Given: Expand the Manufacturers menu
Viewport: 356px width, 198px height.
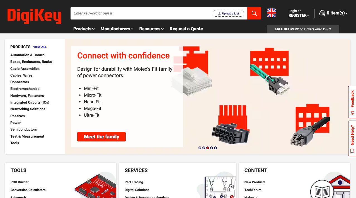Looking at the screenshot, I should pos(117,29).
